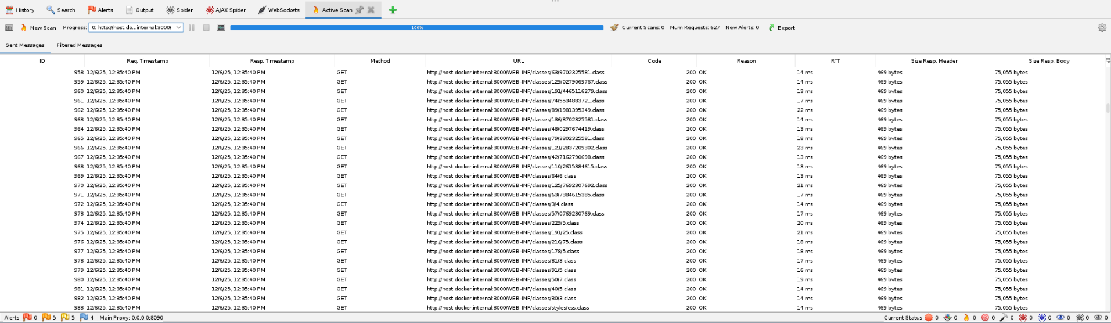The image size is (1111, 323).
Task: Click 23 ms RTT in row 966
Action: tap(805, 148)
